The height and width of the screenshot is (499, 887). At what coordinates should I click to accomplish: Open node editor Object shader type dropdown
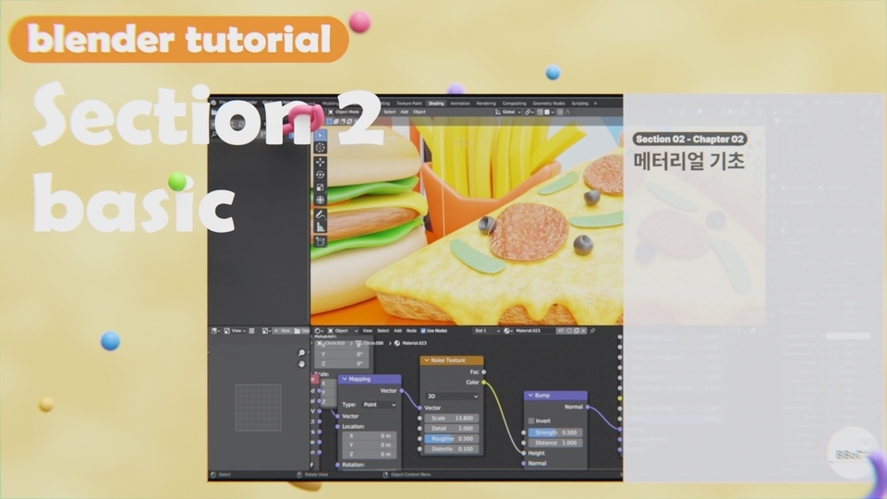pyautogui.click(x=343, y=331)
